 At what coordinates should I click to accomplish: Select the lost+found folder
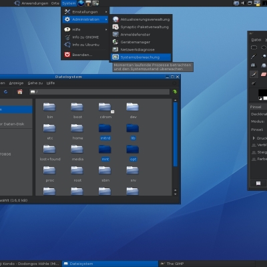(50, 153)
